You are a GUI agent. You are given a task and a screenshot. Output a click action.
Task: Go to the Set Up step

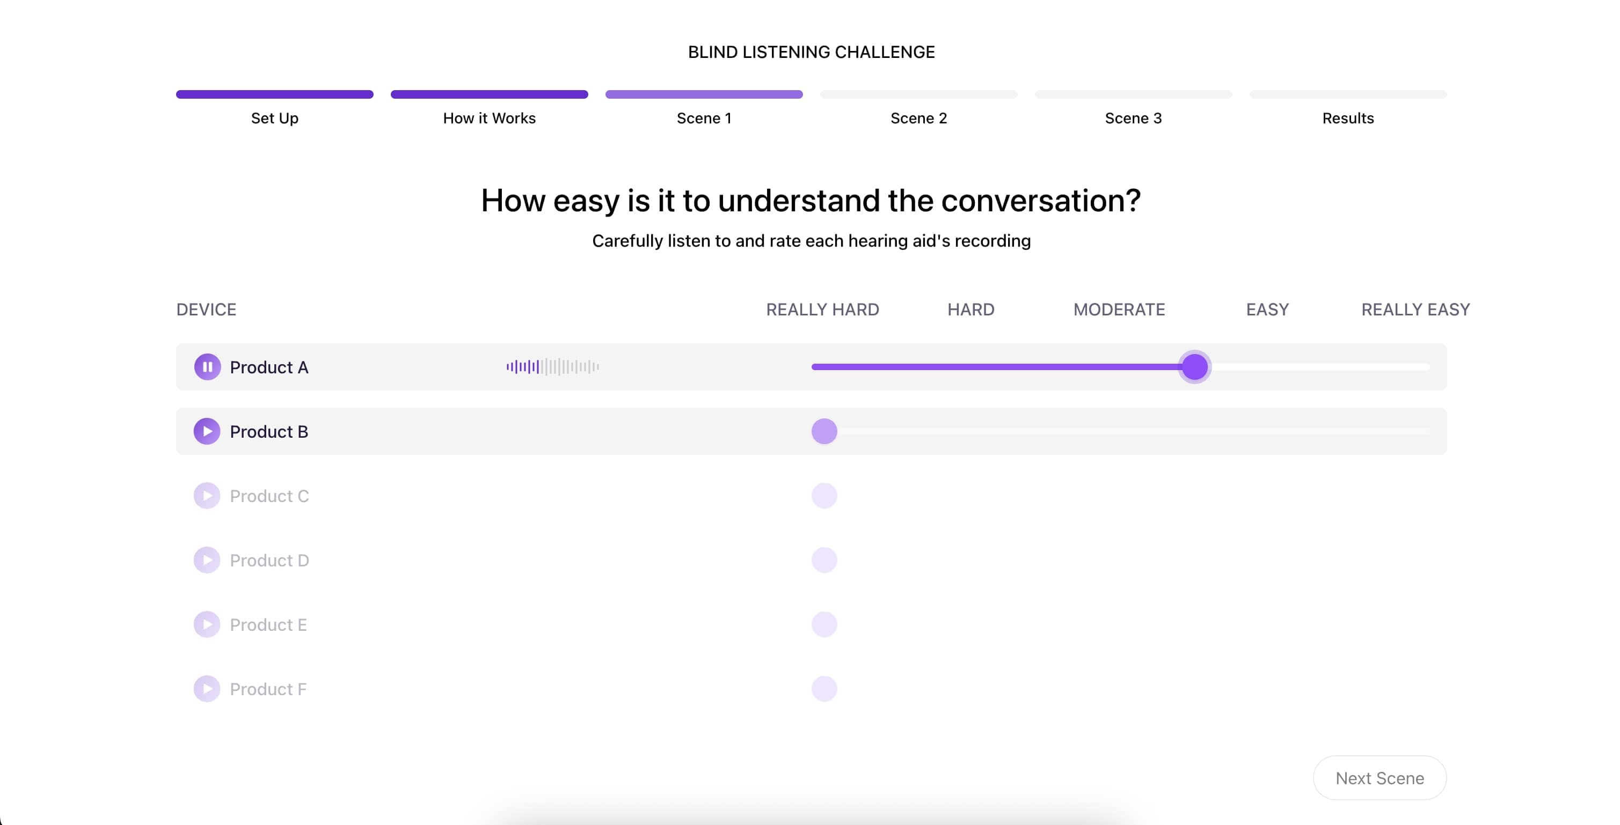pos(275,118)
